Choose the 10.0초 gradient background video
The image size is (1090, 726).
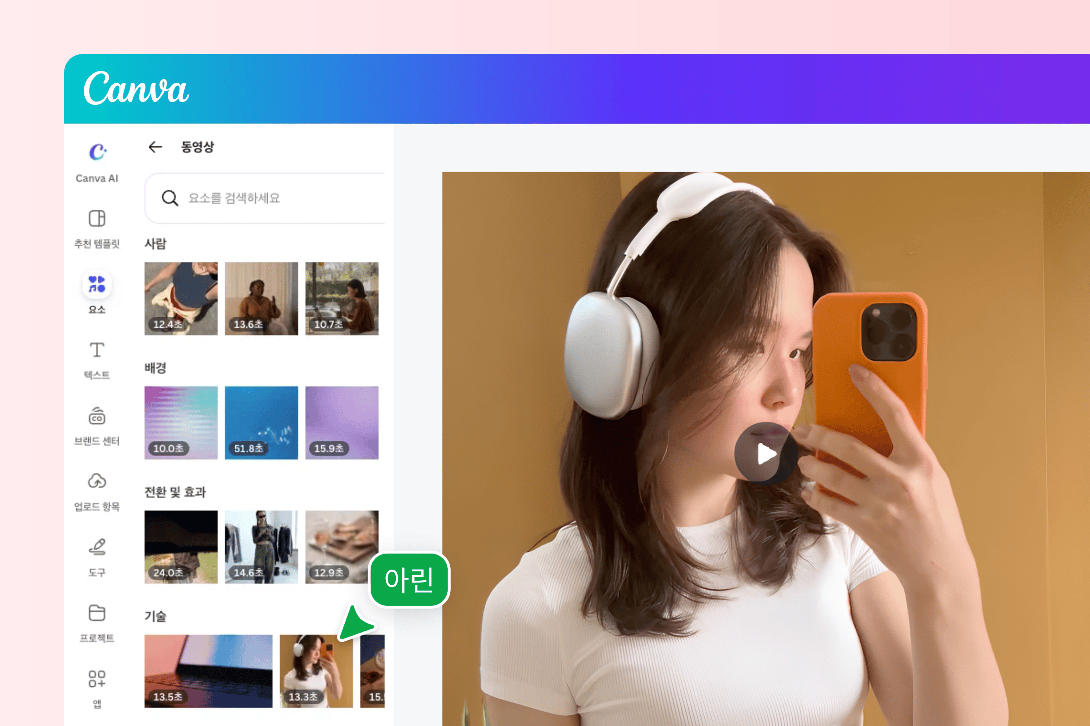coord(181,423)
